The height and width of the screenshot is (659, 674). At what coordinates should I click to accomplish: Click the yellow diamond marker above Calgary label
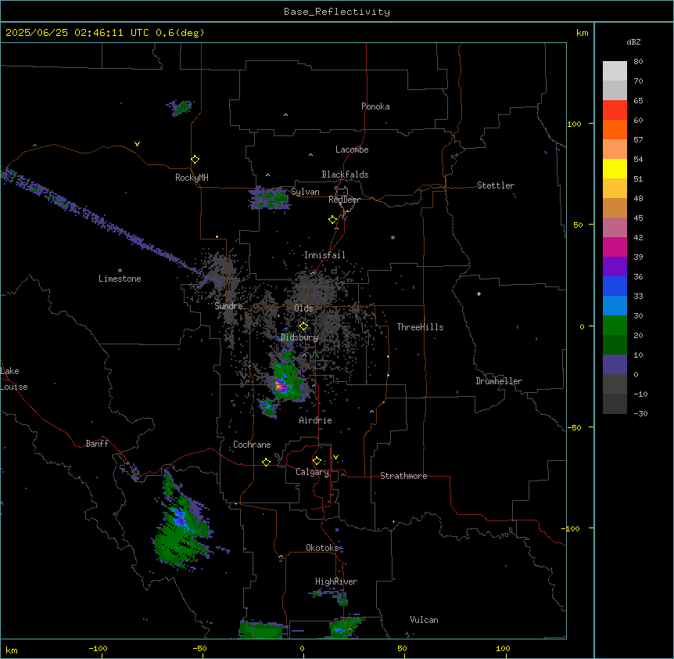317,461
